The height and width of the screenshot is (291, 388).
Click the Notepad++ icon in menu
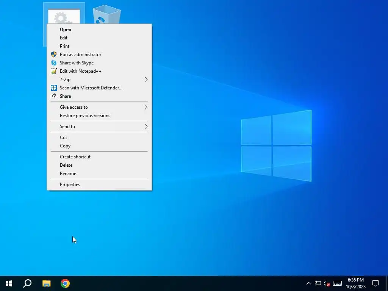click(54, 71)
